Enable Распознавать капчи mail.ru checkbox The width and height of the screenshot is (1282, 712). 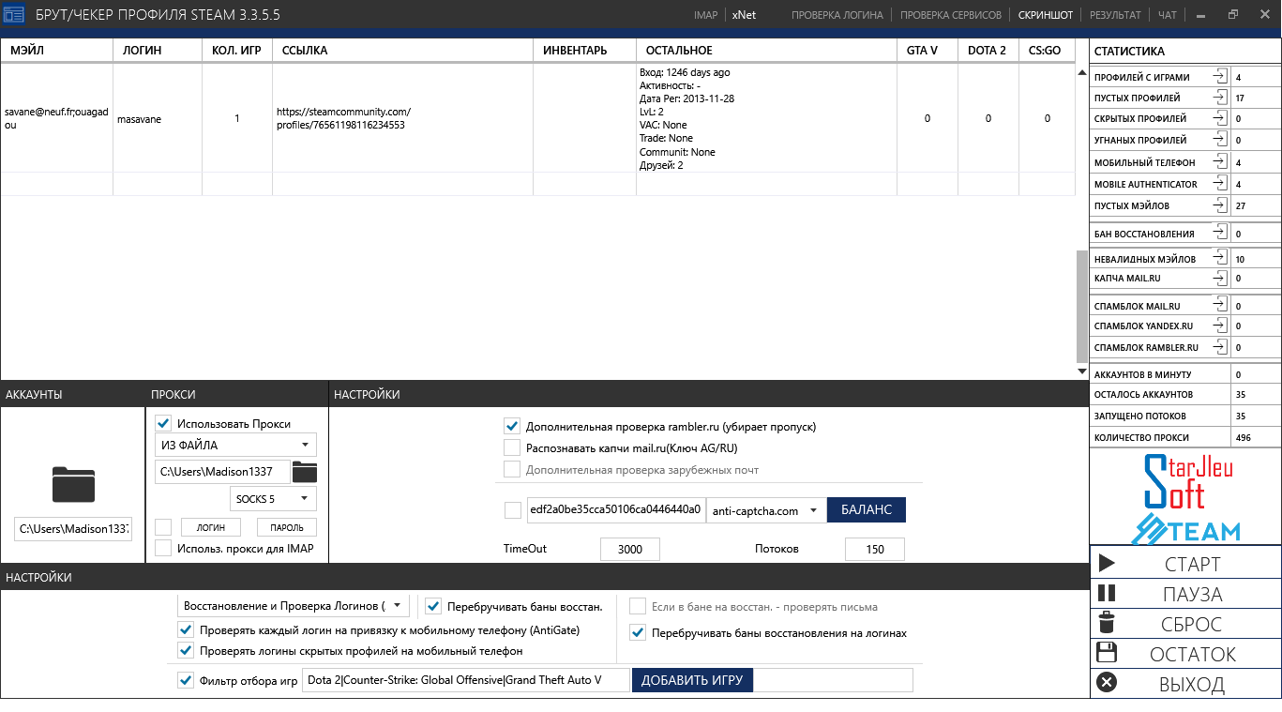coord(512,448)
